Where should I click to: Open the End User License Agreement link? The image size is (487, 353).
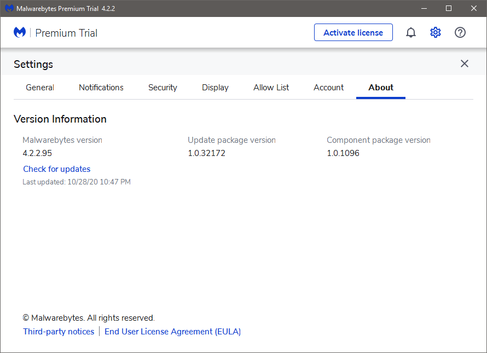[x=172, y=332]
